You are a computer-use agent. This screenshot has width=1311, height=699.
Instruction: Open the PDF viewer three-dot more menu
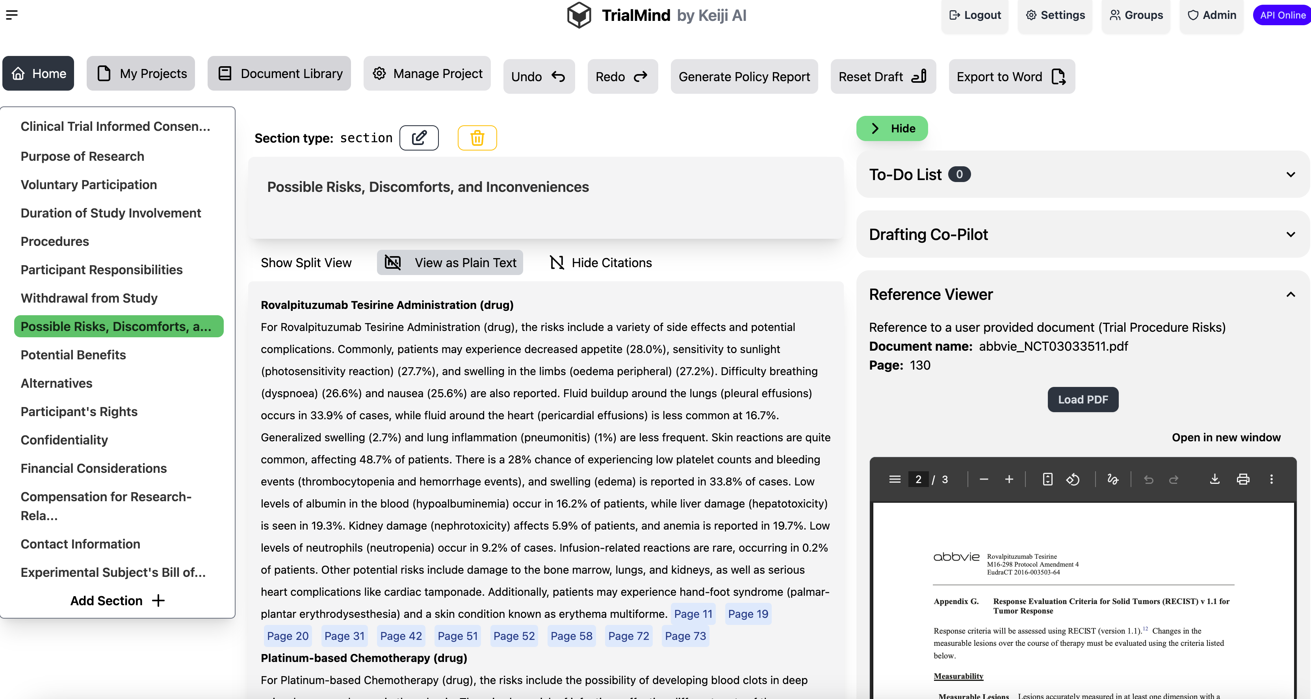click(1271, 479)
